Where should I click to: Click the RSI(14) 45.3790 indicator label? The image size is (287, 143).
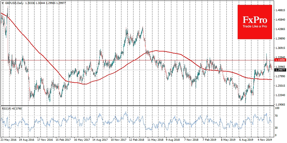tap(12, 108)
